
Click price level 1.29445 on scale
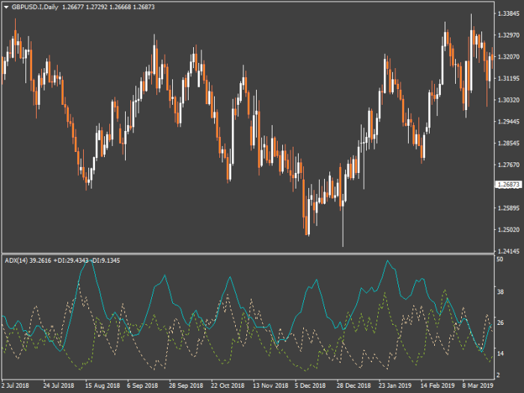tap(508, 121)
